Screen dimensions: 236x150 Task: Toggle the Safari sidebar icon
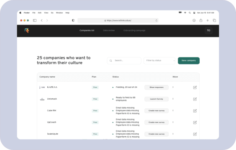(x=35, y=20)
